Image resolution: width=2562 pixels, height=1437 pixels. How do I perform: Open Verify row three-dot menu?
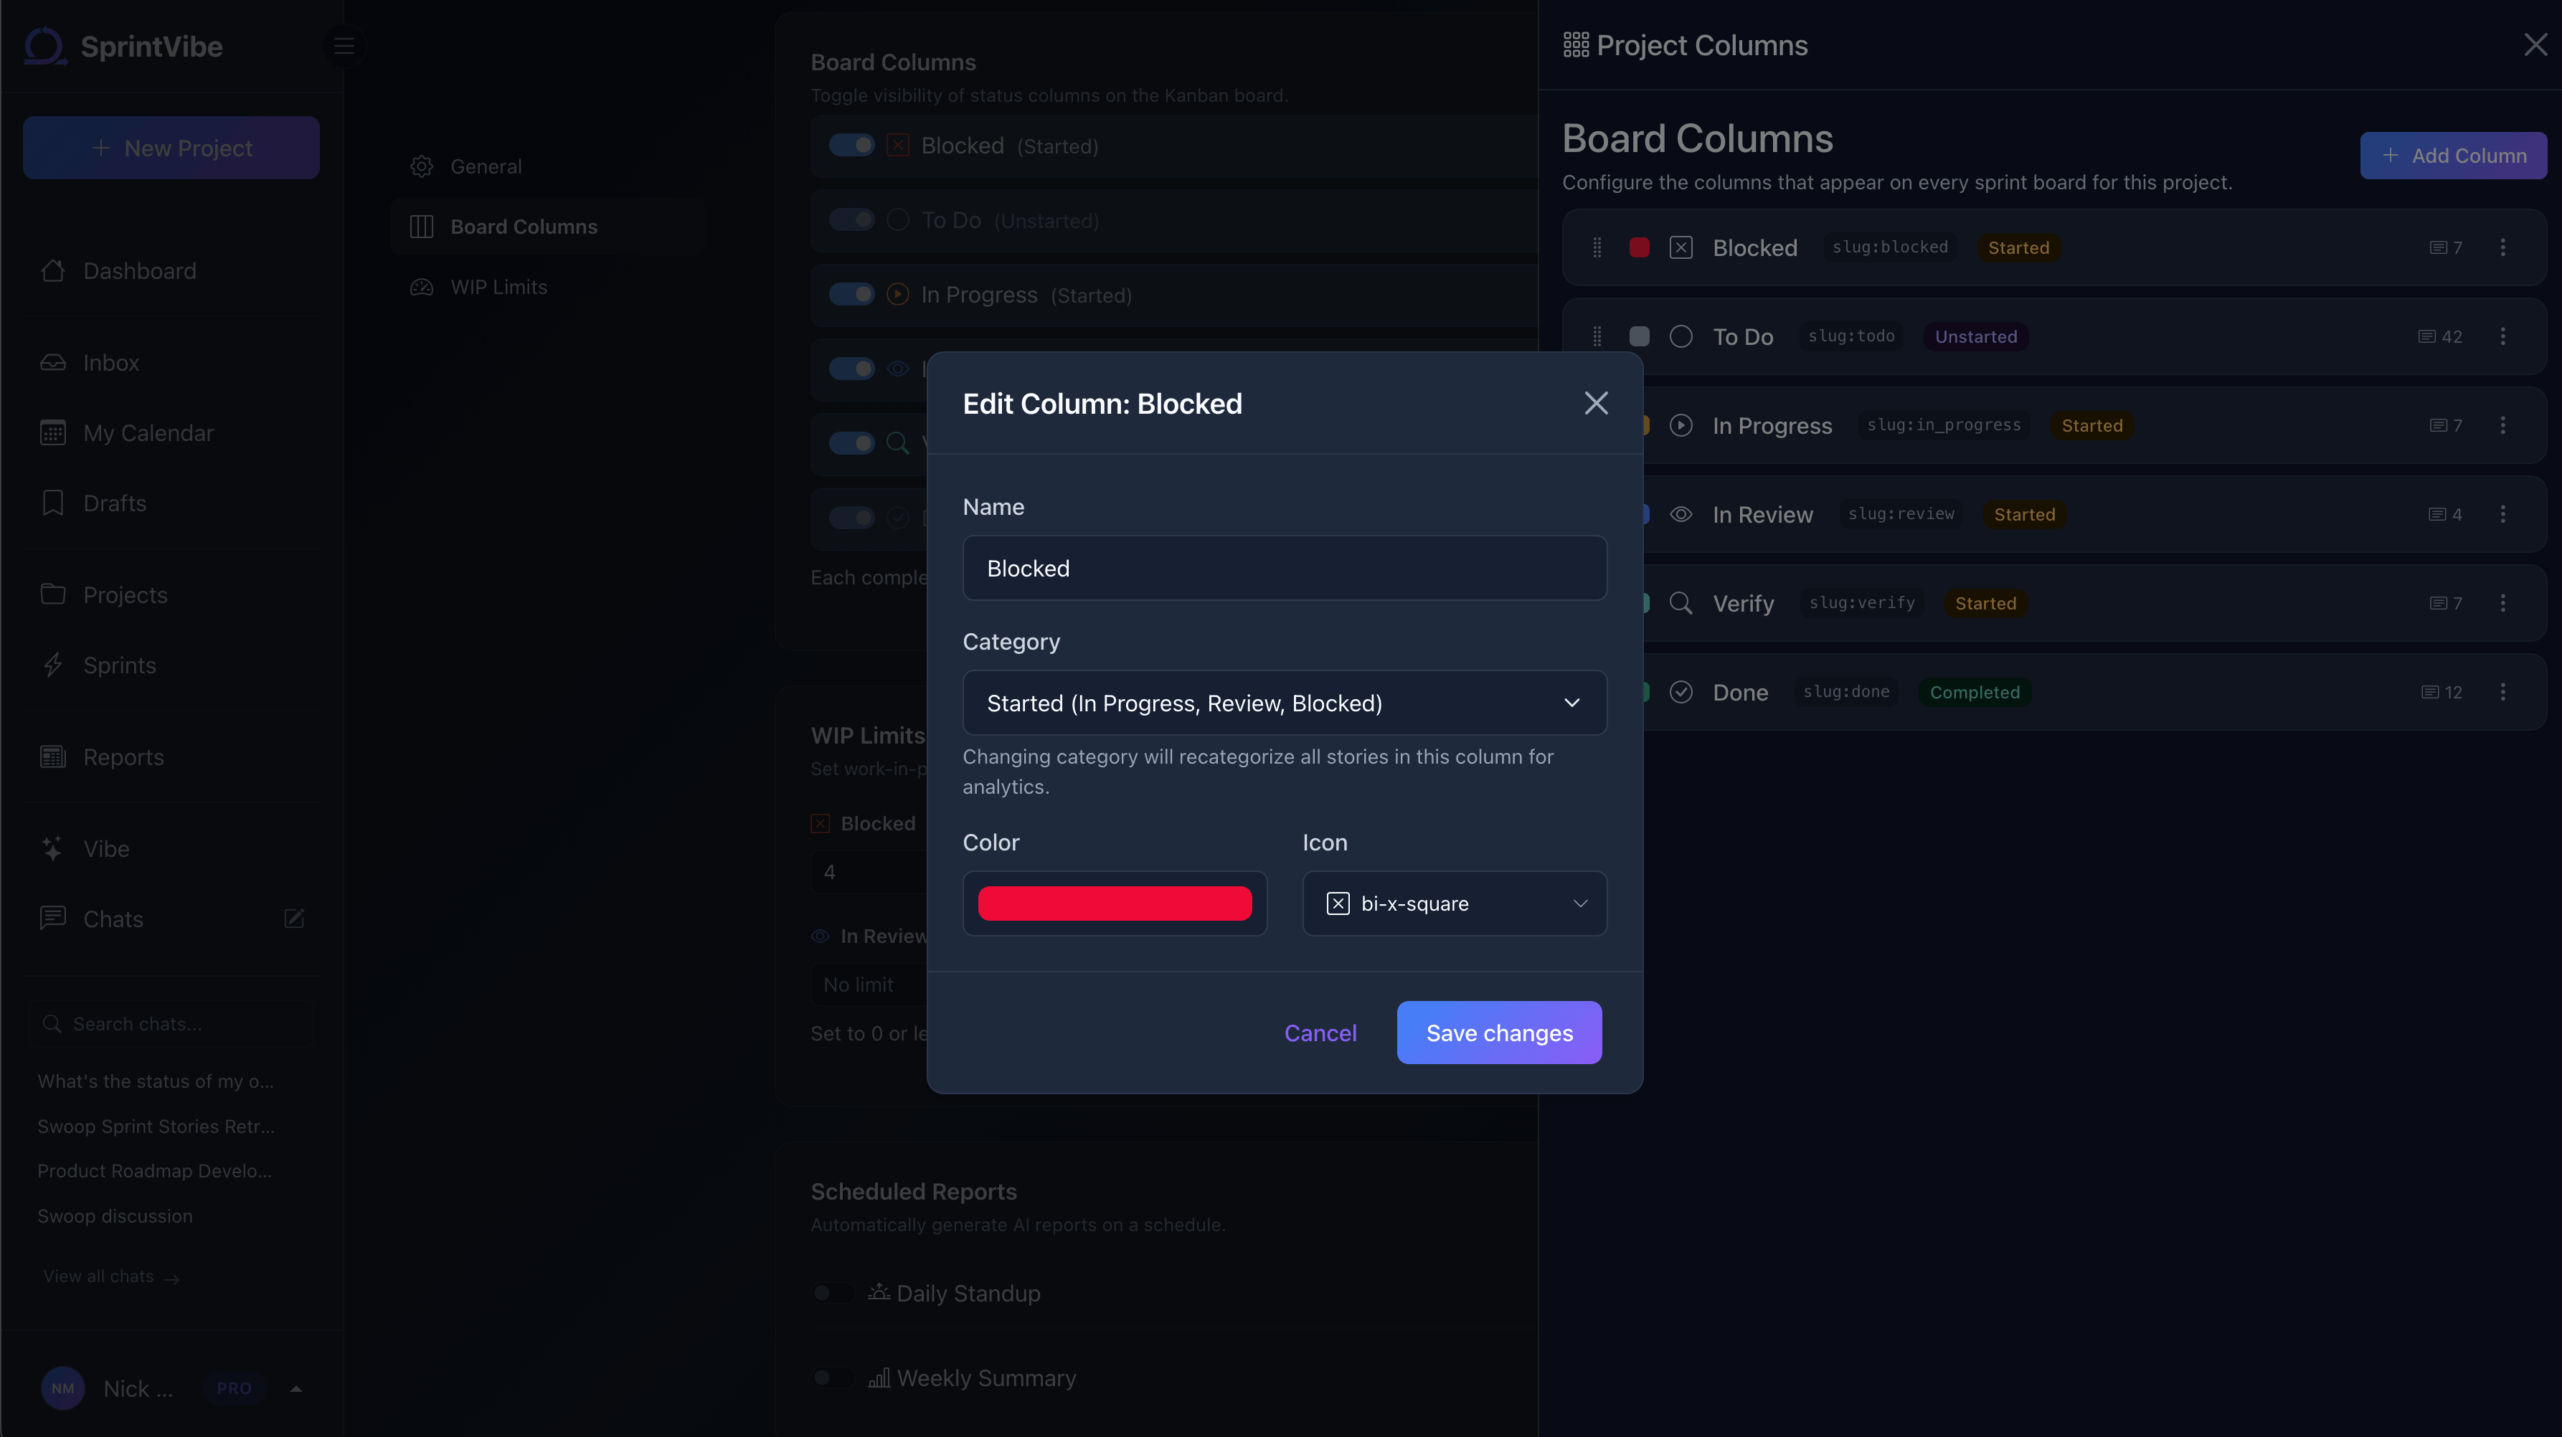coord(2503,602)
